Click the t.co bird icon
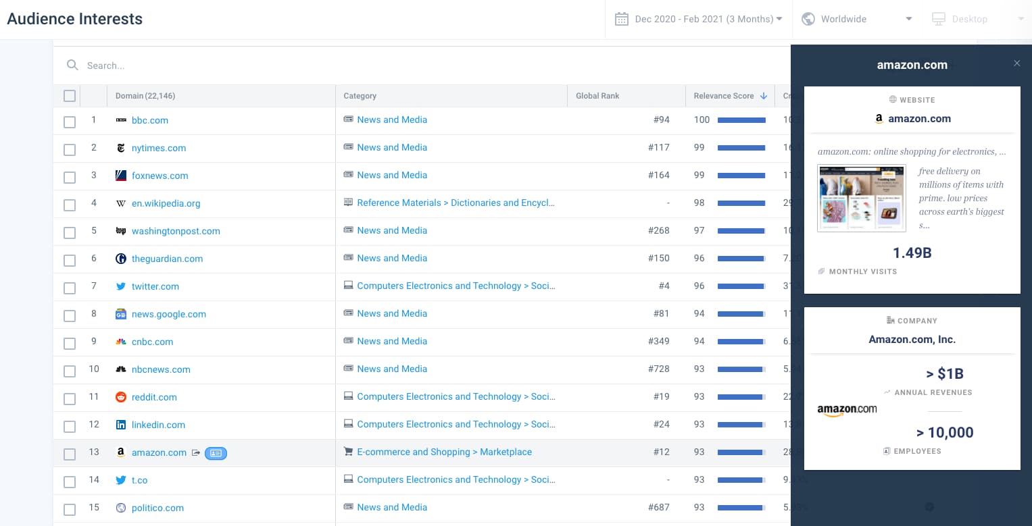This screenshot has height=526, width=1032. click(121, 480)
